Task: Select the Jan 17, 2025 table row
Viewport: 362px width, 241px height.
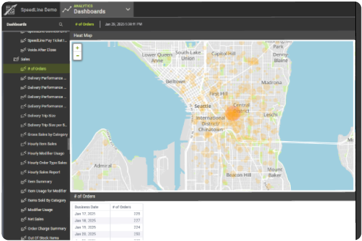Action: coord(107,214)
